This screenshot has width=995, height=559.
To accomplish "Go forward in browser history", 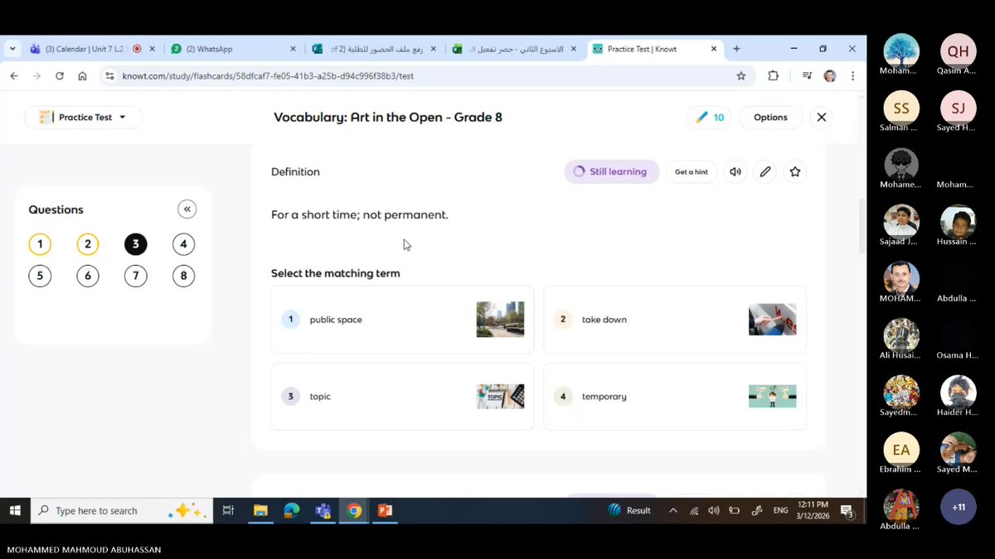I will (36, 75).
